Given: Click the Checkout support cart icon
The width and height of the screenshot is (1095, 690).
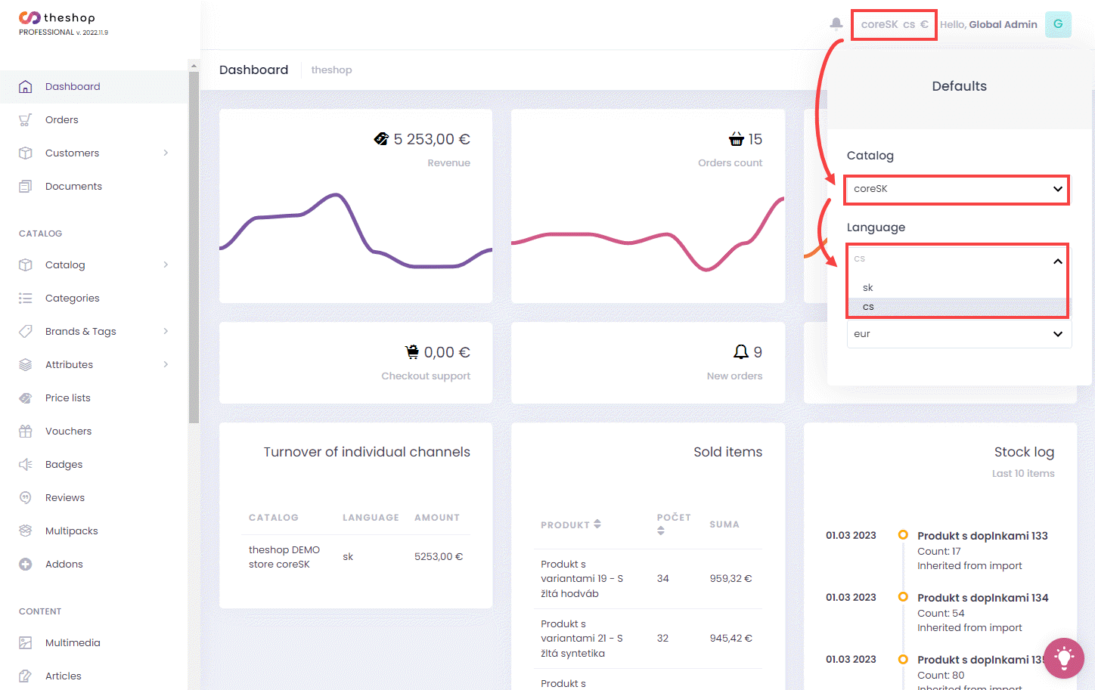Looking at the screenshot, I should 412,351.
